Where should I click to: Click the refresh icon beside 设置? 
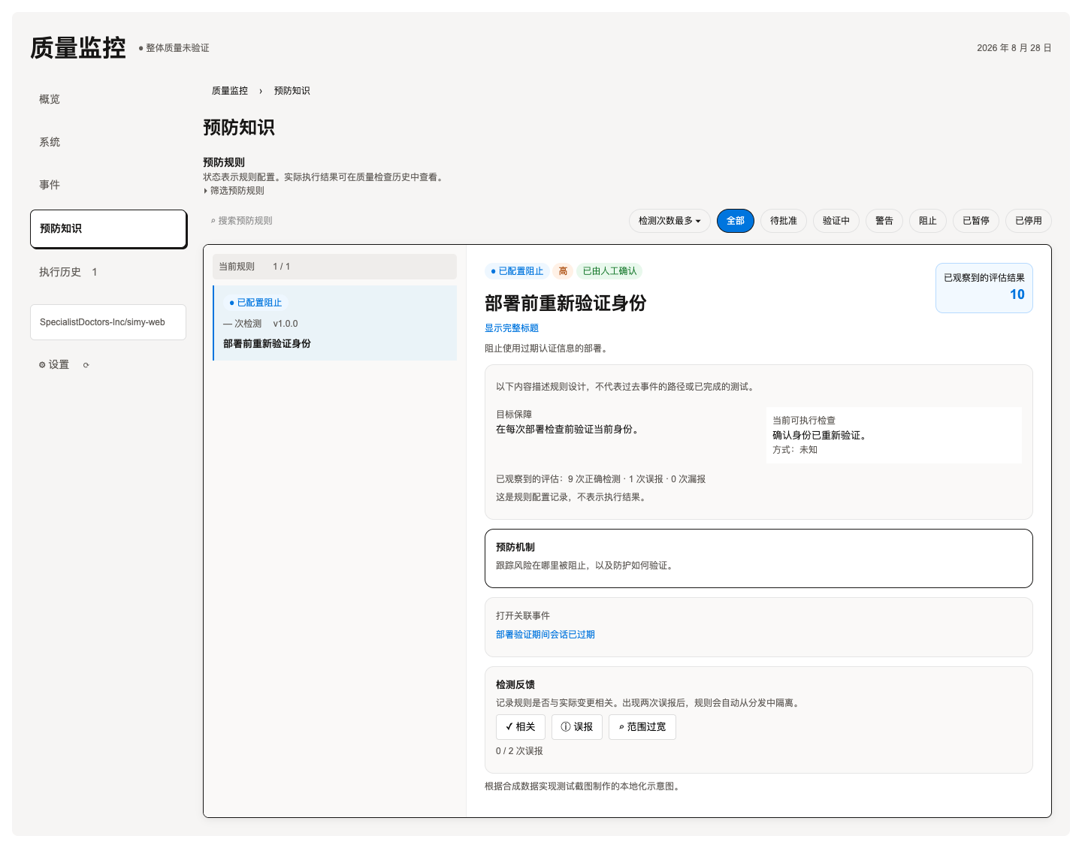(x=86, y=365)
